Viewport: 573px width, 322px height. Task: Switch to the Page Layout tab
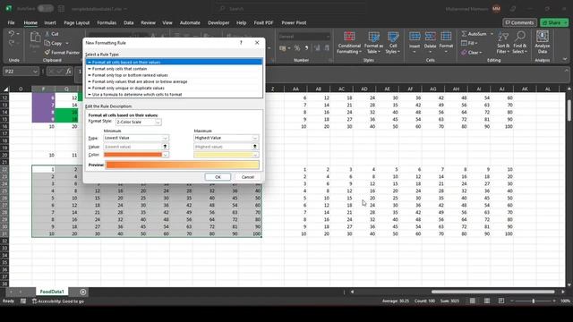[x=77, y=22]
